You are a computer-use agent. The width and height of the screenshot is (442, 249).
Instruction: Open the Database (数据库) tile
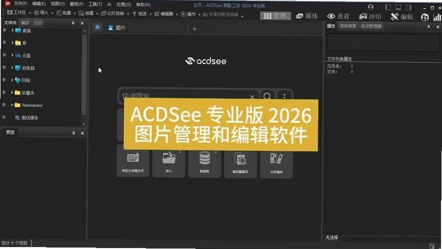204,163
